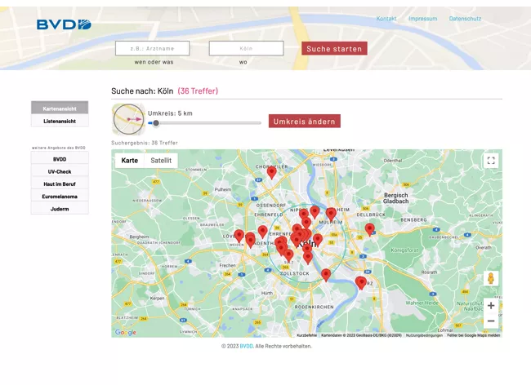Toggle fullscreen map view
Image resolution: width=531 pixels, height=385 pixels.
[490, 161]
